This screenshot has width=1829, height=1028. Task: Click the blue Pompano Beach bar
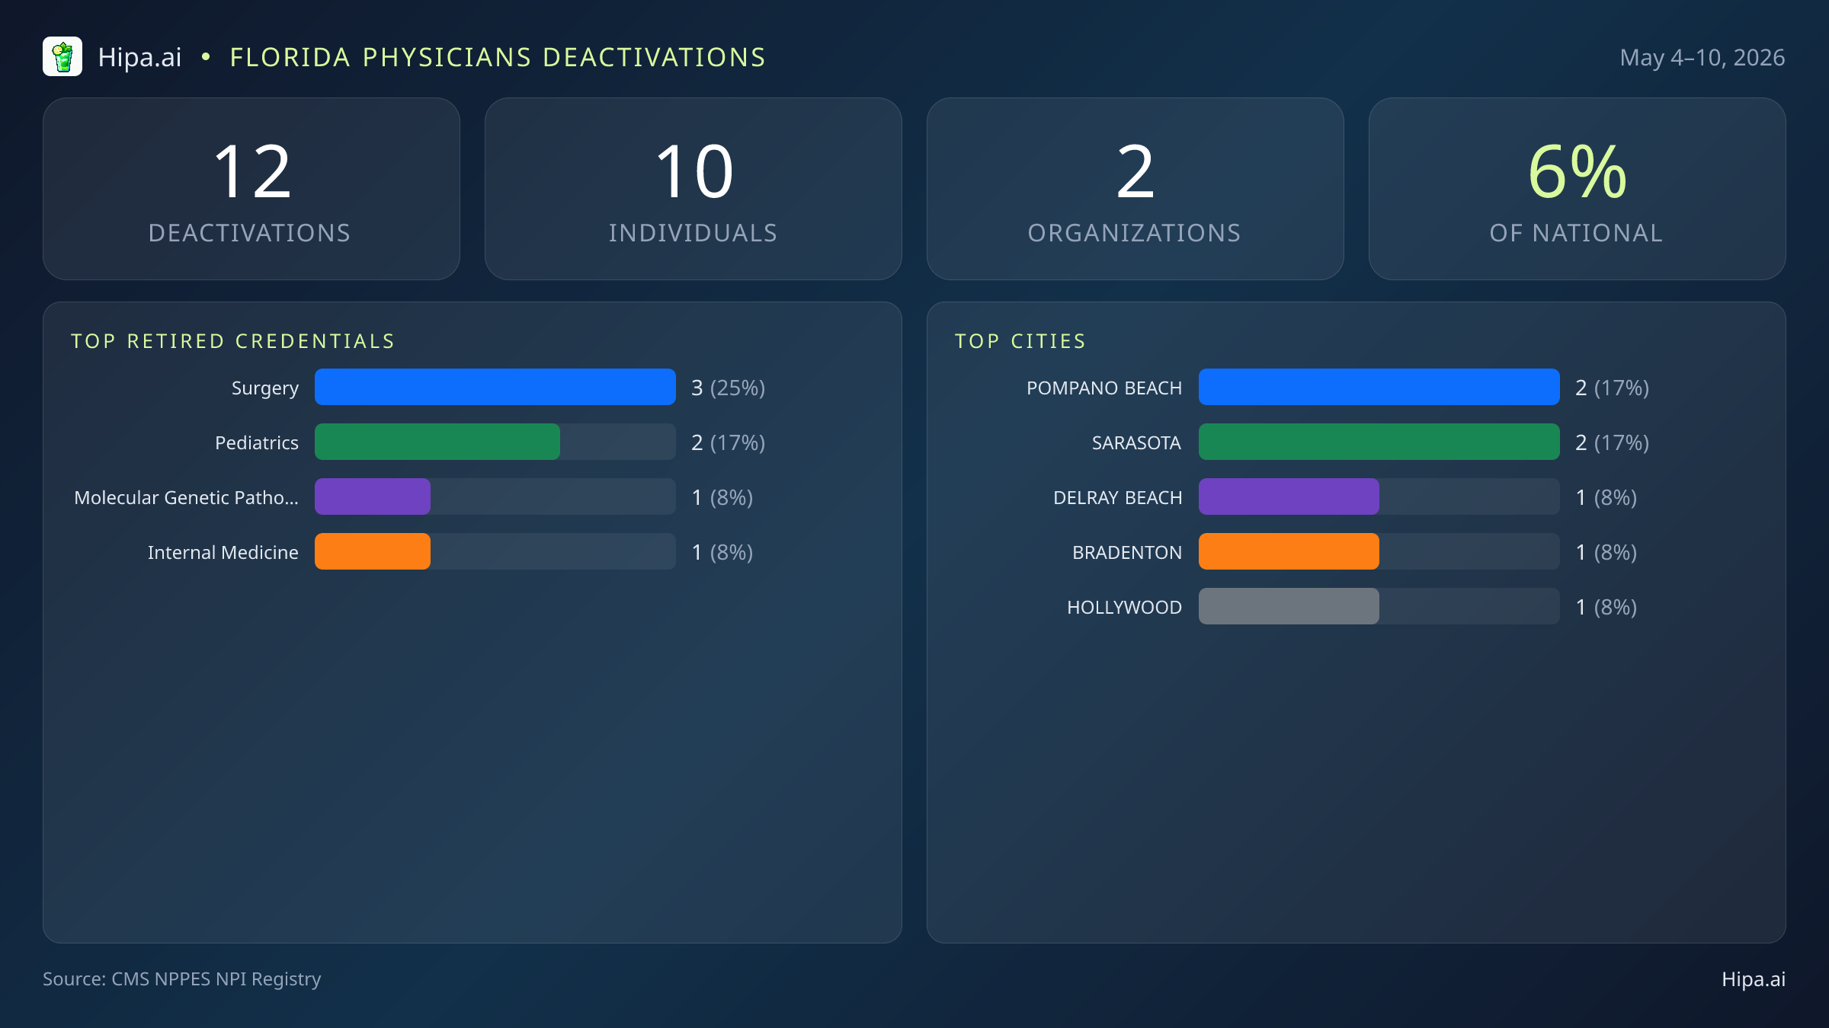[1379, 387]
